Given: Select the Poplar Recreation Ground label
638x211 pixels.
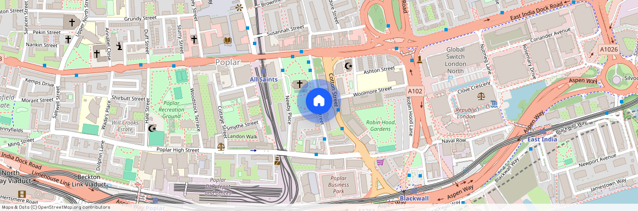Looking at the screenshot, I should tap(171, 110).
